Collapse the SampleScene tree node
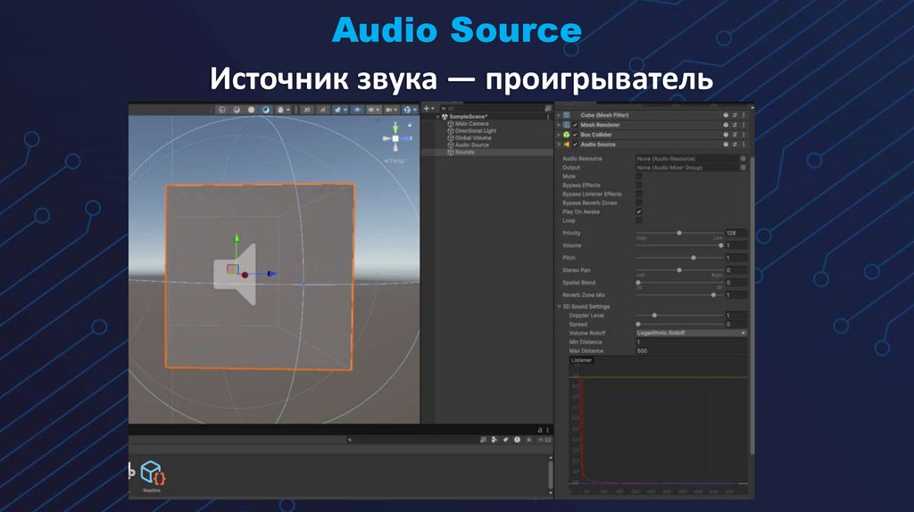914x512 pixels. 438,117
